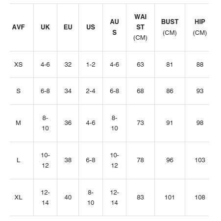The height and width of the screenshot is (221, 221).
Task: Select bust value 101
Action: 170,197
